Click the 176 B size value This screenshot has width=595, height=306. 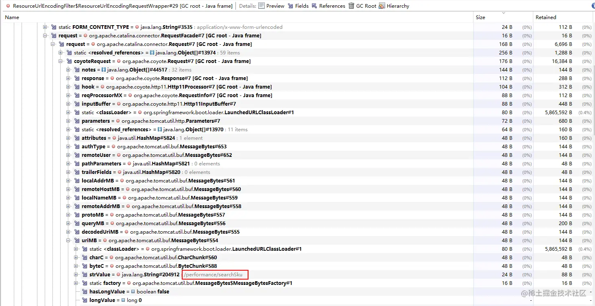click(506, 61)
